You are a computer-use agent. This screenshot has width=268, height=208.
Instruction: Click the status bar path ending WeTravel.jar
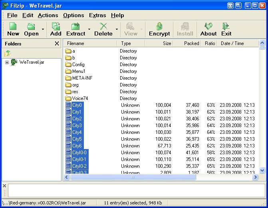pyautogui.click(x=44, y=203)
